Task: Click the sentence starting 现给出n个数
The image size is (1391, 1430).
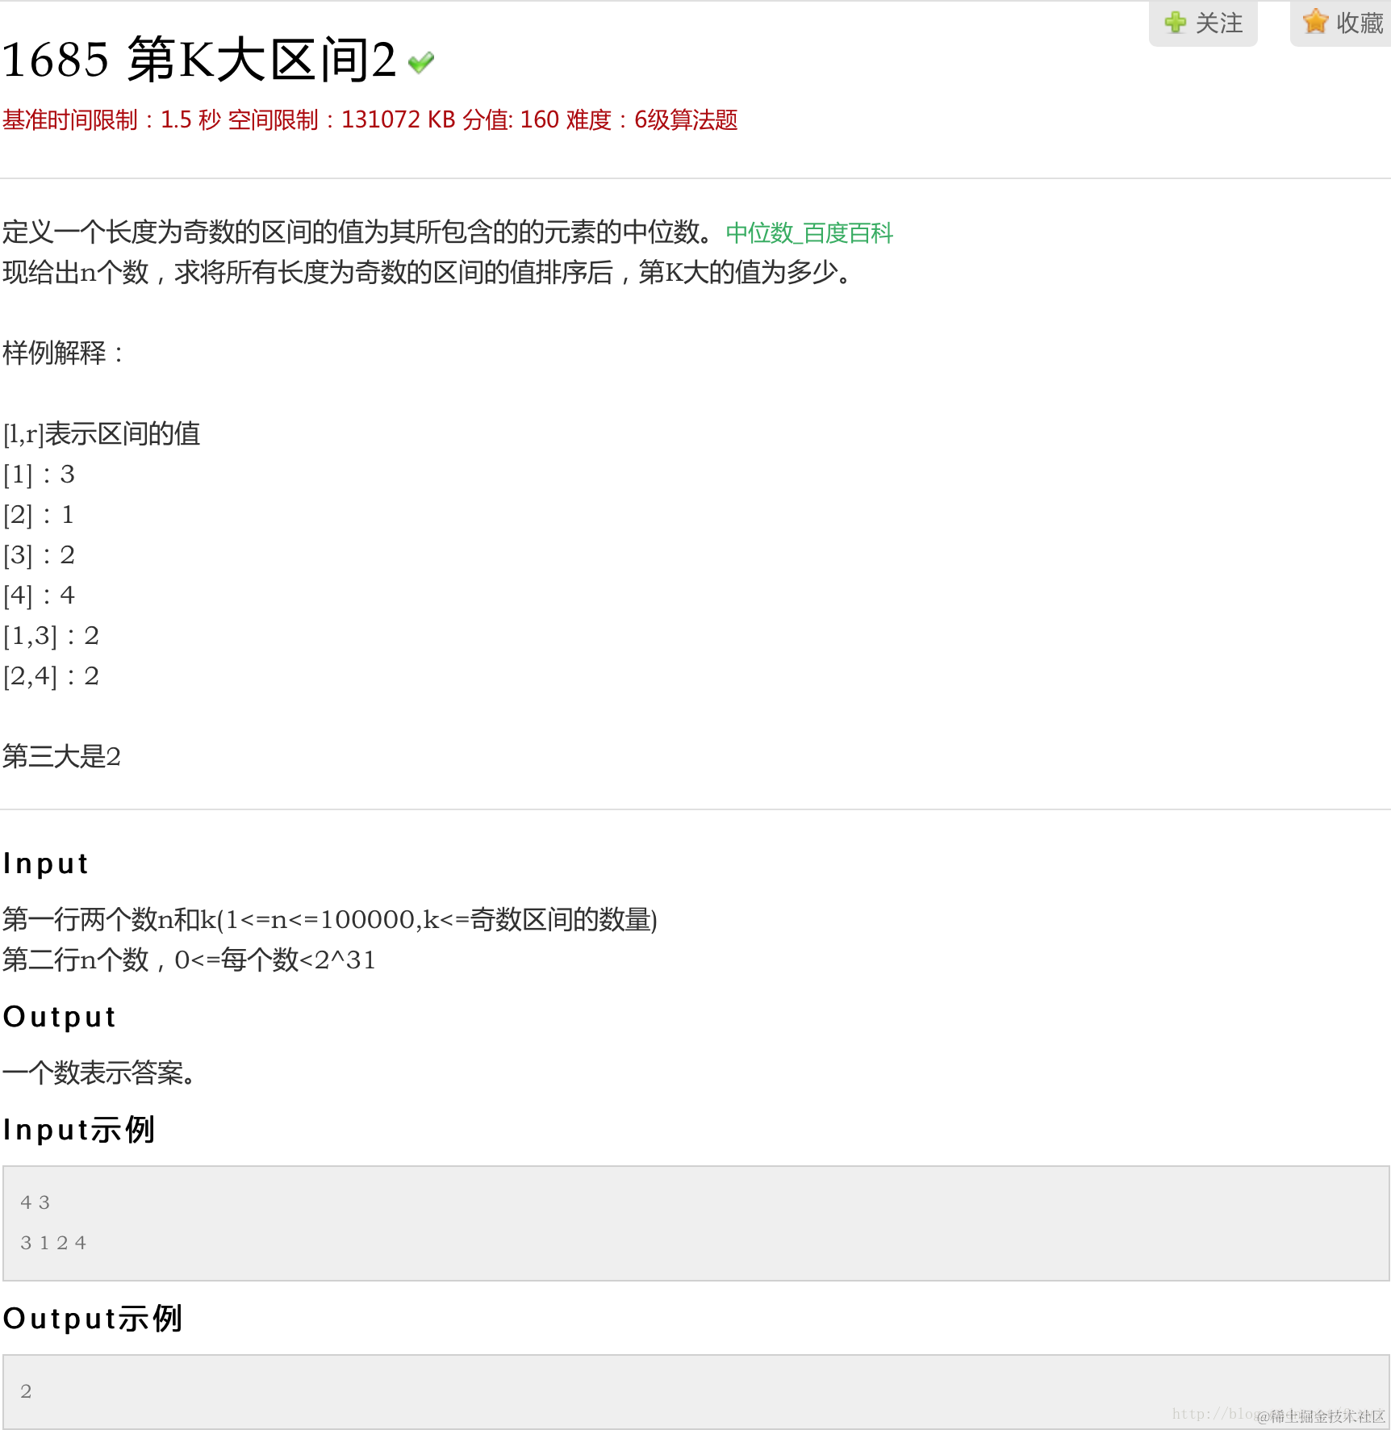Action: [x=428, y=273]
